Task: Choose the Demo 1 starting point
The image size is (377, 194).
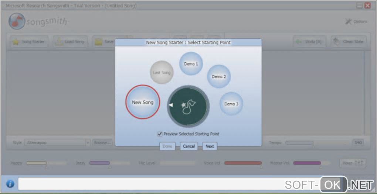Action: 191,64
